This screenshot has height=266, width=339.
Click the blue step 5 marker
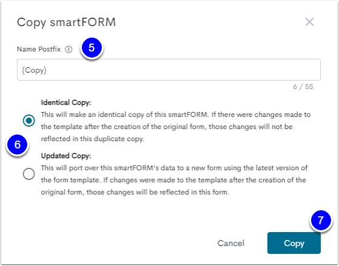click(92, 47)
